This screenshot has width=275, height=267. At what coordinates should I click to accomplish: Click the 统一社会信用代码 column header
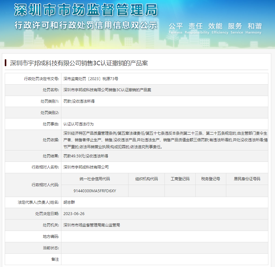point(95,179)
